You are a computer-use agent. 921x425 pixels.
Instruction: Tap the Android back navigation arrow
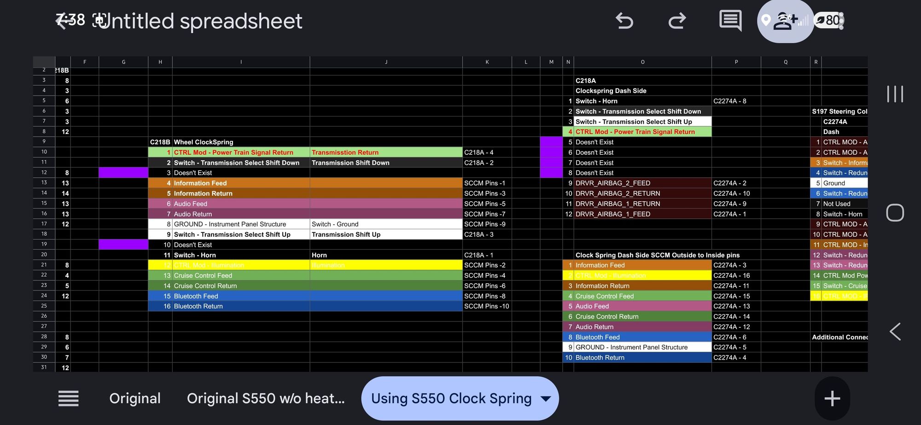point(895,332)
